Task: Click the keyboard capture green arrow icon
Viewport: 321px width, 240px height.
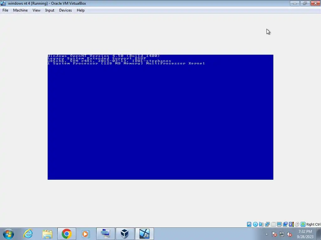Action: point(303,224)
